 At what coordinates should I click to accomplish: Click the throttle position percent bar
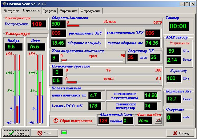[x=114, y=74]
